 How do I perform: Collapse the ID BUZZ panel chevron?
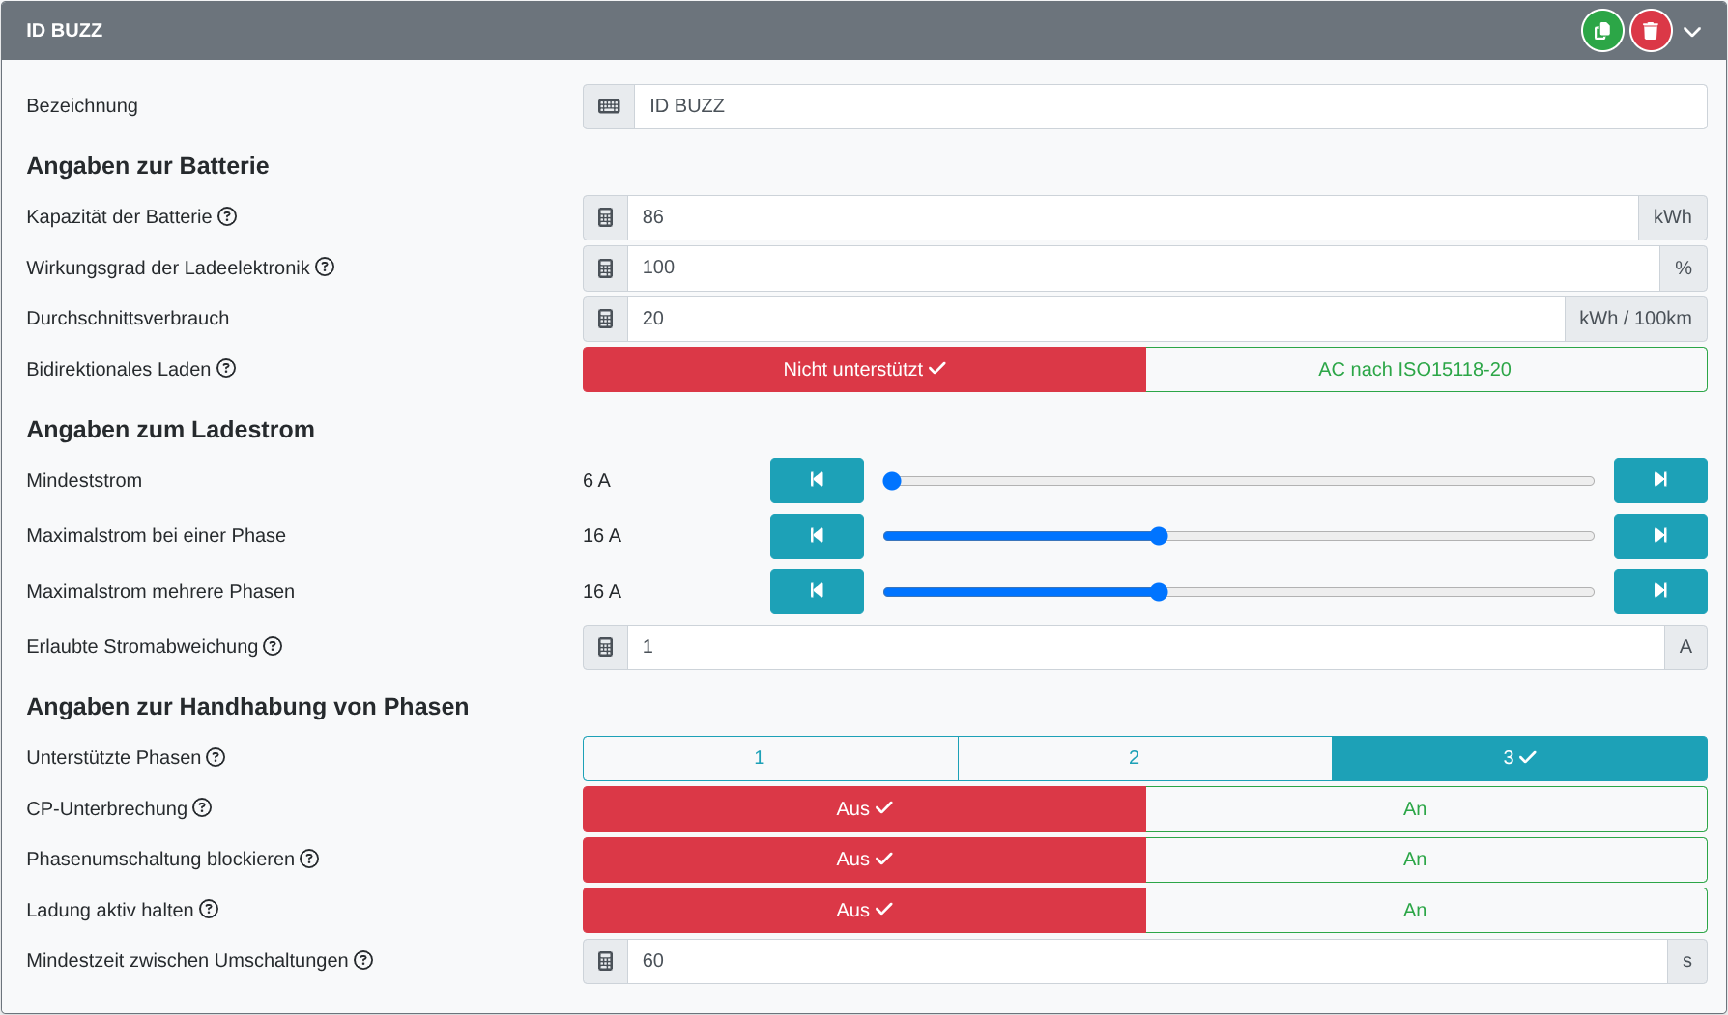click(x=1692, y=32)
